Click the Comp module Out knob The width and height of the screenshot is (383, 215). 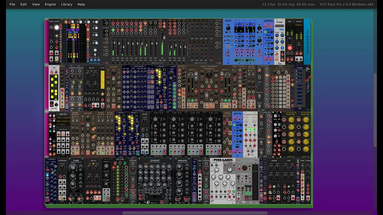(282, 35)
